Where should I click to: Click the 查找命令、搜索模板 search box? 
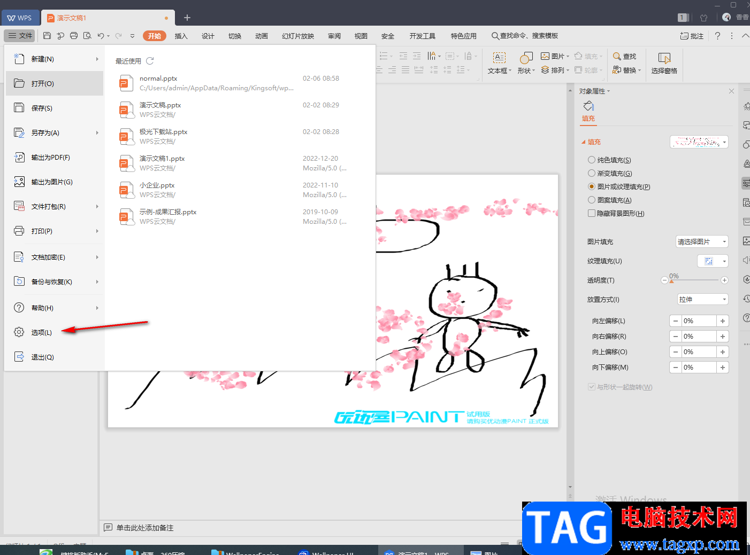(x=525, y=36)
